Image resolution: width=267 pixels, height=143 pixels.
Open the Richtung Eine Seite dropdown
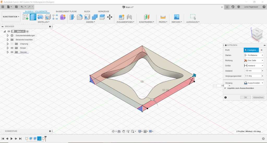(x=254, y=61)
